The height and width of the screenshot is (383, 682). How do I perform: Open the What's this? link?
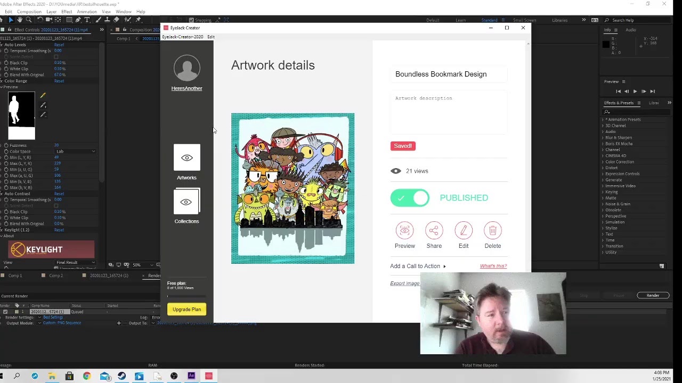pyautogui.click(x=493, y=266)
